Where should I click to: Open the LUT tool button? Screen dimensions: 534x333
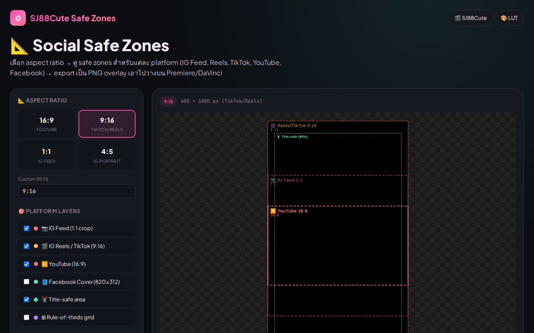pyautogui.click(x=509, y=18)
